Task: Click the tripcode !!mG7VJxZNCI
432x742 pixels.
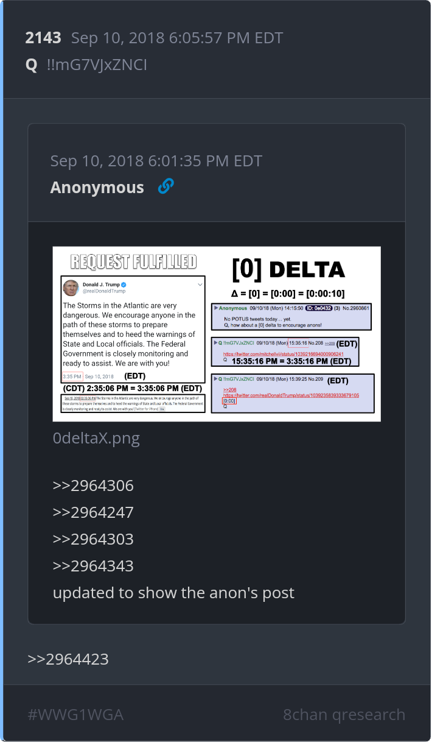Action: click(97, 65)
